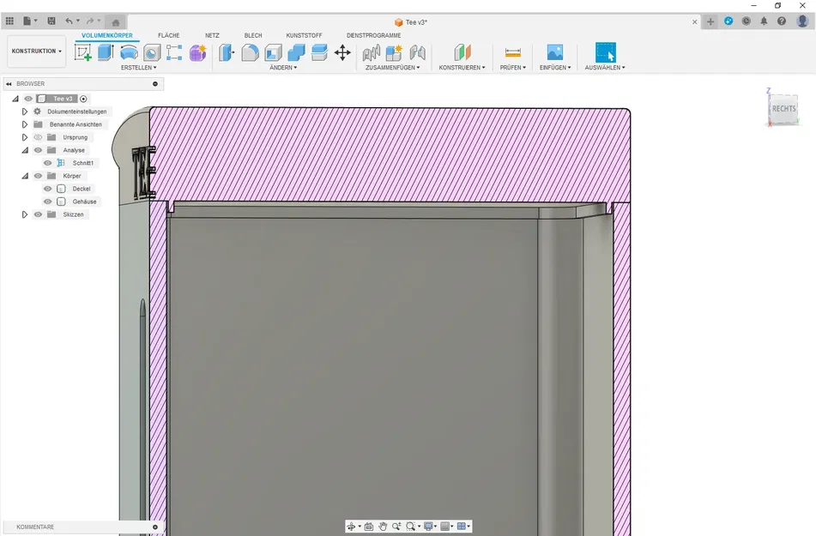Activate Tee v3 component radio button
Viewport: 816px width, 536px height.
[x=83, y=99]
